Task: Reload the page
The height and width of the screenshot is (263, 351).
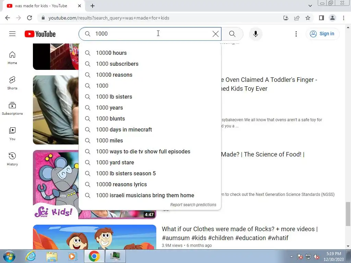Action: (29, 18)
